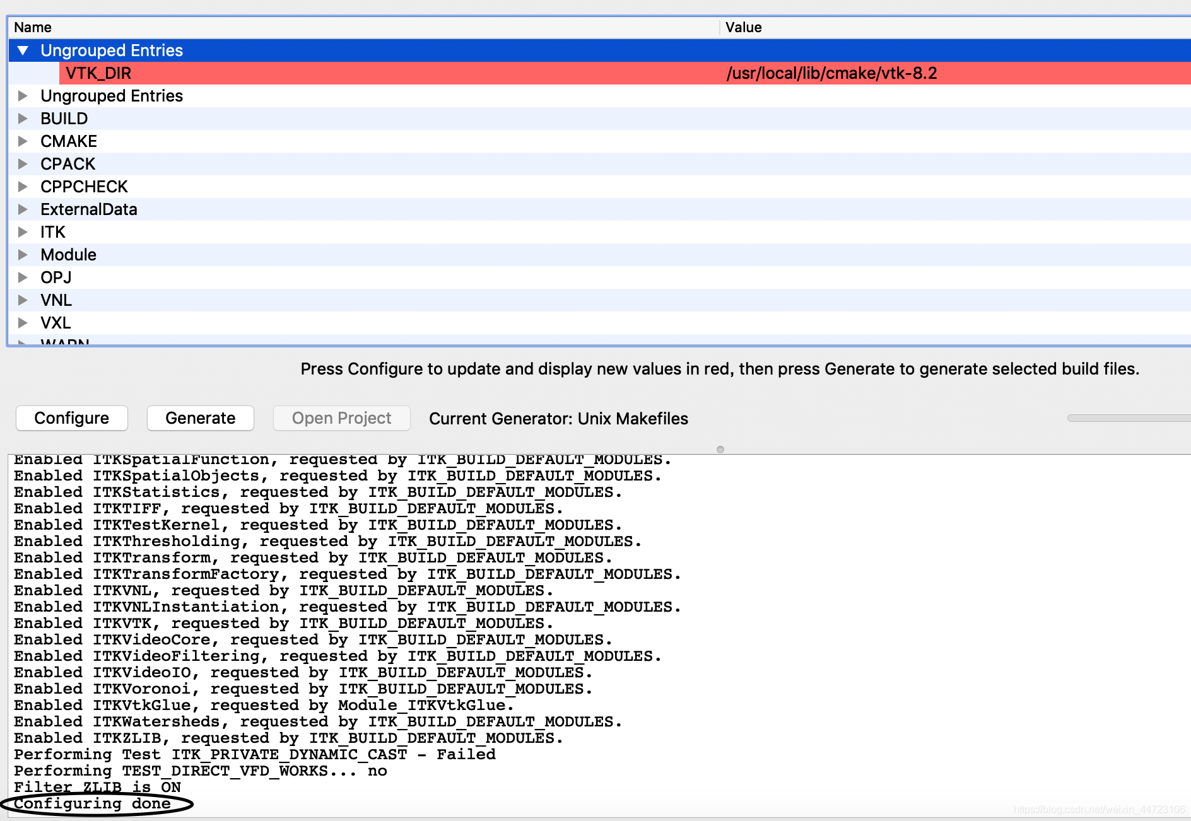Viewport: 1191px width, 821px height.
Task: Click the 'Press Configure to update' hint text
Action: point(720,369)
